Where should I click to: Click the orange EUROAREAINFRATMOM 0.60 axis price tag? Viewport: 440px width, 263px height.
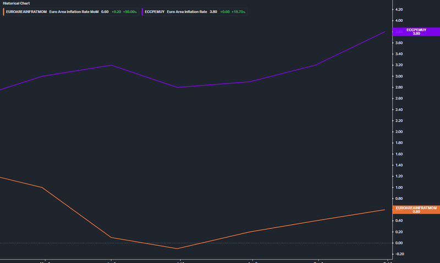coord(416,210)
